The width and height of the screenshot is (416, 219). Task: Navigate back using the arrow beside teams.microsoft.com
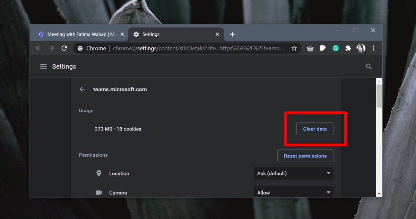coord(82,89)
